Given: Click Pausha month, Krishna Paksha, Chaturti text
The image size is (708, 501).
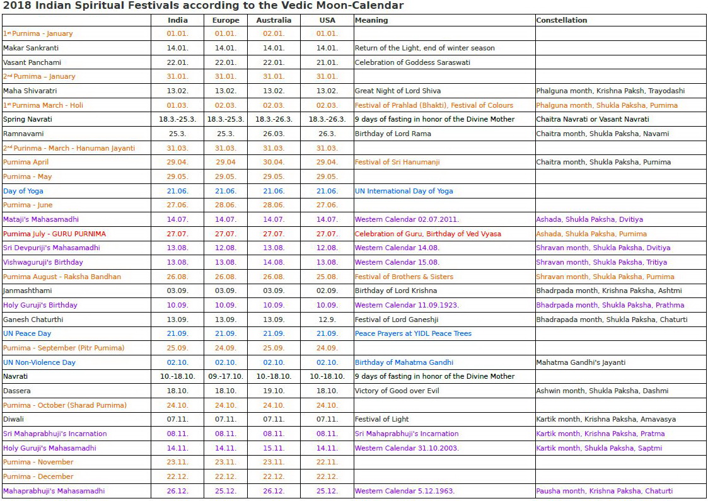Looking at the screenshot, I should click(x=604, y=491).
